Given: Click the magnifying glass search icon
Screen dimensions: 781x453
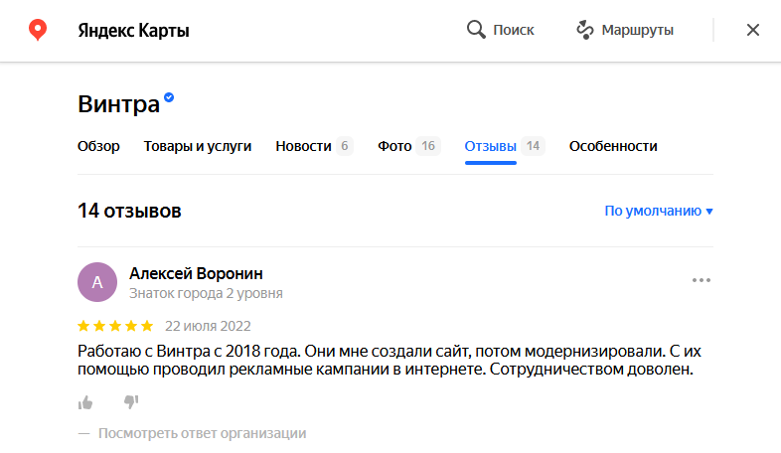Looking at the screenshot, I should tap(476, 30).
